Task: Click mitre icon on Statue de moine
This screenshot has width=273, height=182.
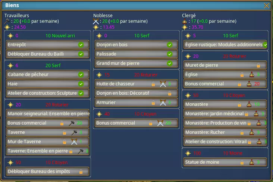Action: click(x=252, y=162)
